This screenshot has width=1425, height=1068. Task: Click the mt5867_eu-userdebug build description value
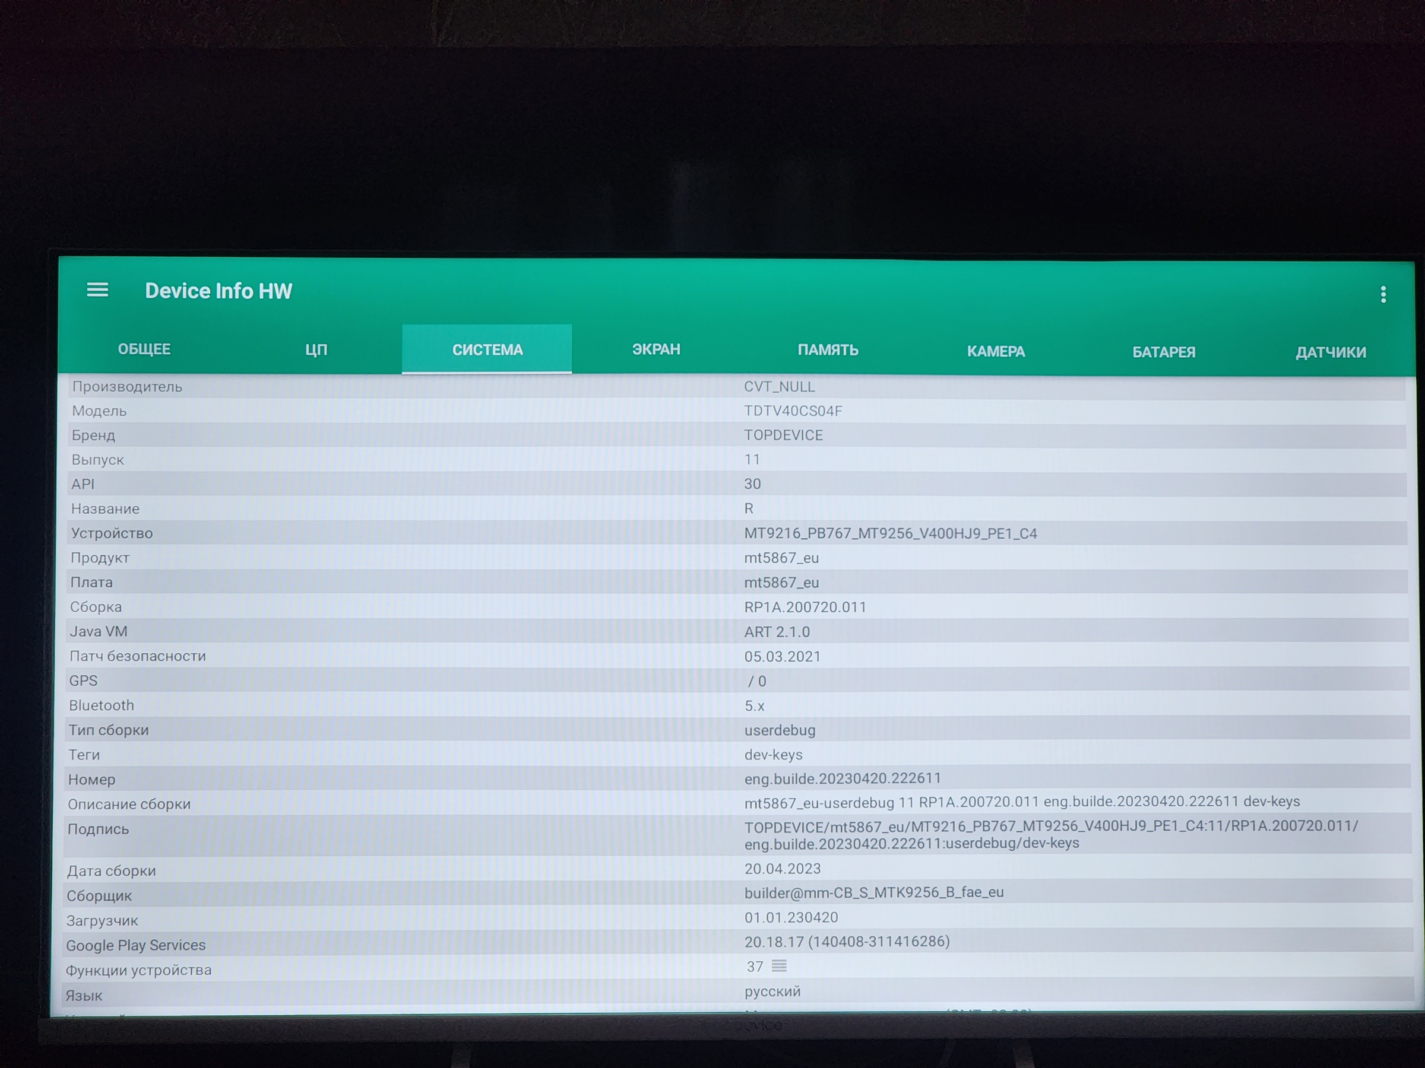pyautogui.click(x=1022, y=802)
